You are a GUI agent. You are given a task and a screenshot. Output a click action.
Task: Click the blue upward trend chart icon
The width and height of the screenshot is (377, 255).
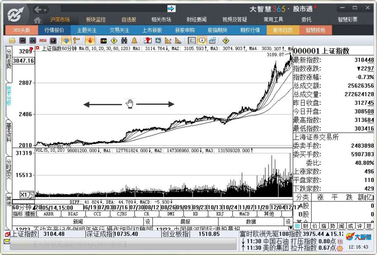[212, 41]
